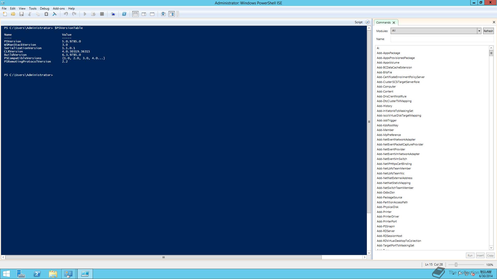Viewport: 497px width, 279px height.
Task: Click the Copy icon in the toolbar
Action: point(38,14)
